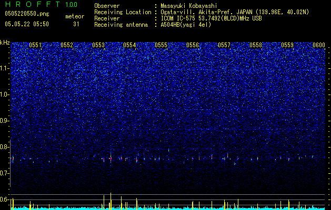The height and width of the screenshot is (210, 331).
Task: Click the 1.1 frequency axis label
Action: [5, 68]
